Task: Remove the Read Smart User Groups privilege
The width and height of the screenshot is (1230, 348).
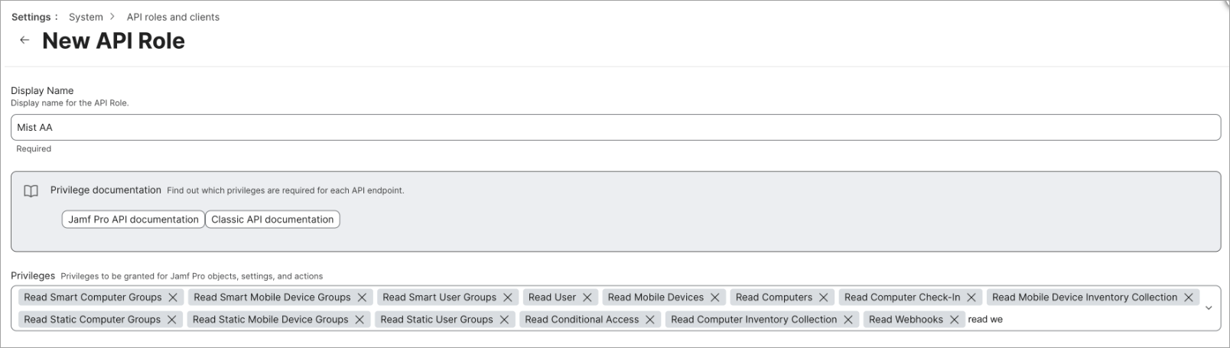Action: tap(507, 298)
